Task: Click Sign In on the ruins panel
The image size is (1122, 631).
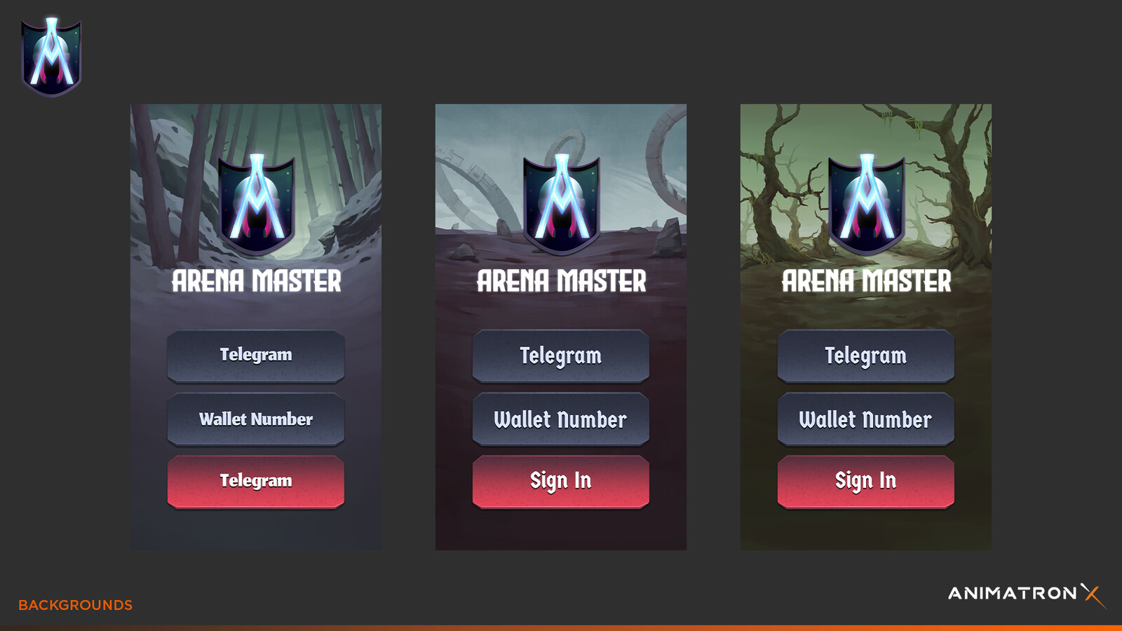Action: pyautogui.click(x=561, y=482)
